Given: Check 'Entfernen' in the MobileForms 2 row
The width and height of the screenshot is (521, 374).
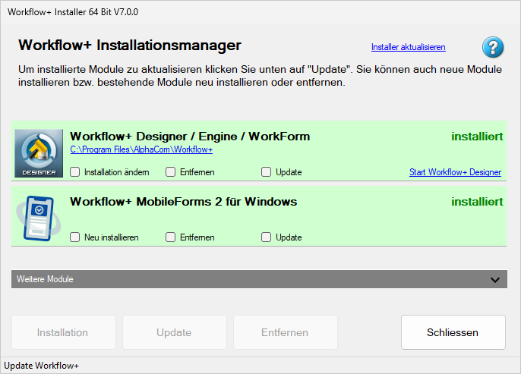Looking at the screenshot, I should click(170, 237).
